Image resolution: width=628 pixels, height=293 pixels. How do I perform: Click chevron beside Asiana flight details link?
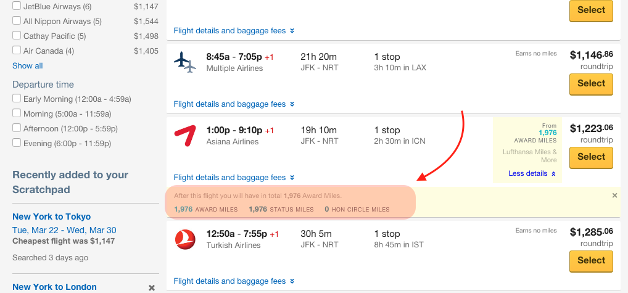(292, 177)
